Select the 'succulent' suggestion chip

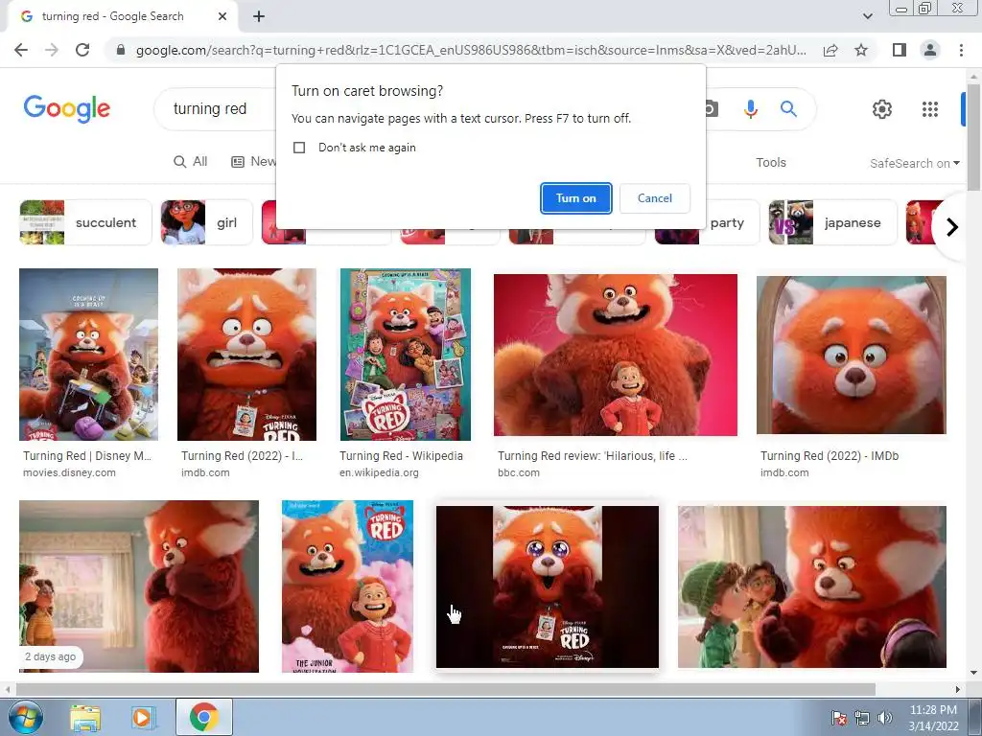click(85, 222)
